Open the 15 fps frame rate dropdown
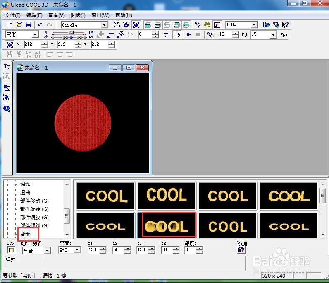Viewport: 329px width, 283px height. coord(273,34)
